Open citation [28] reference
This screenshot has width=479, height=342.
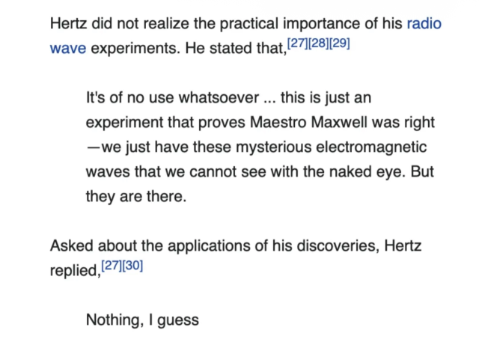pos(319,43)
